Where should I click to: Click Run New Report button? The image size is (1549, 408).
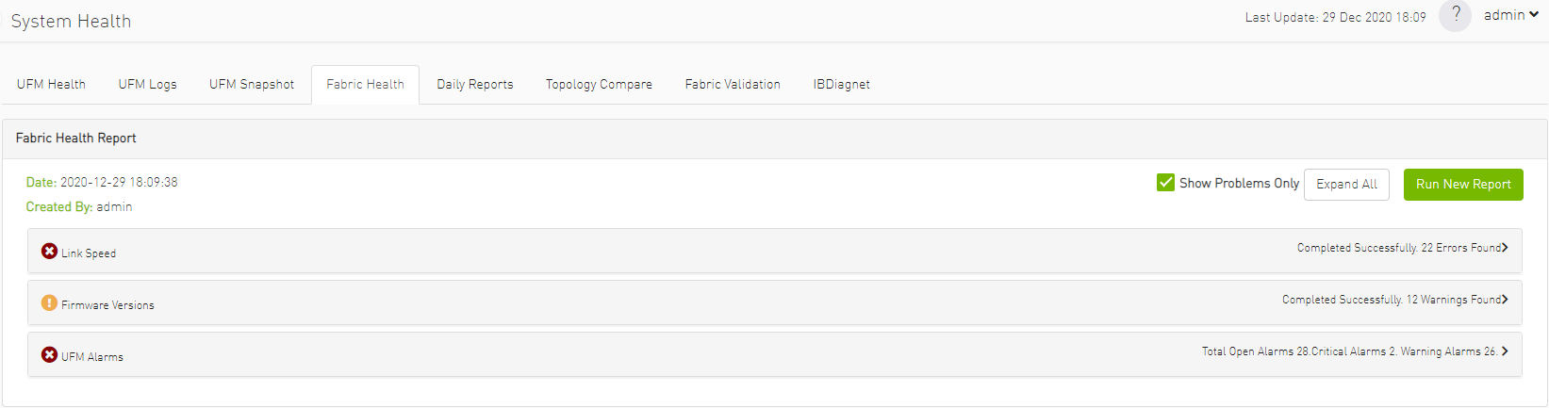click(x=1463, y=185)
